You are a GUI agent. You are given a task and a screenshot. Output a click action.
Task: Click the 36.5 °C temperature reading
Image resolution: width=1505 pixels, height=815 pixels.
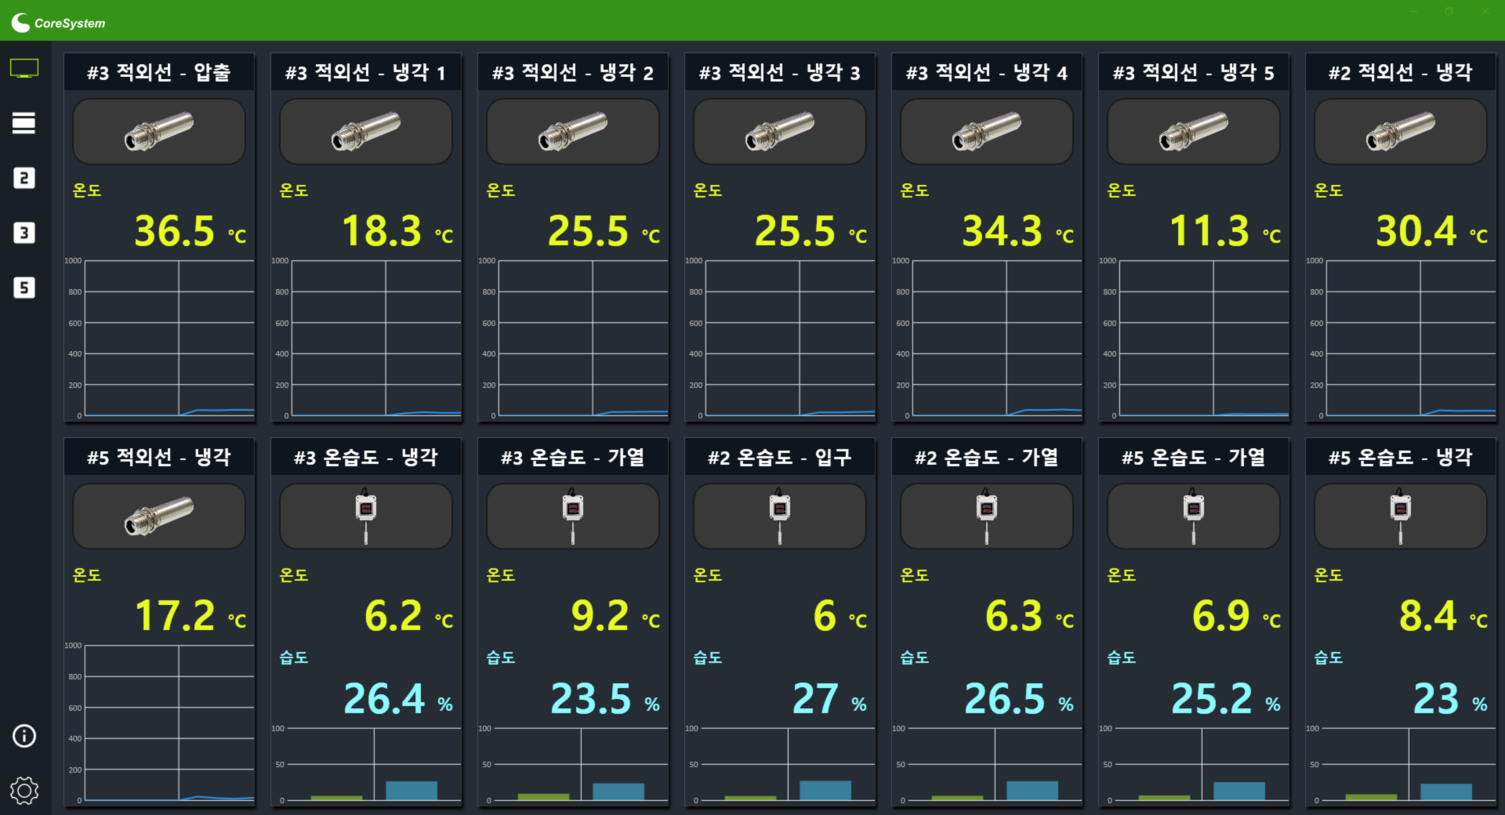pyautogui.click(x=190, y=231)
